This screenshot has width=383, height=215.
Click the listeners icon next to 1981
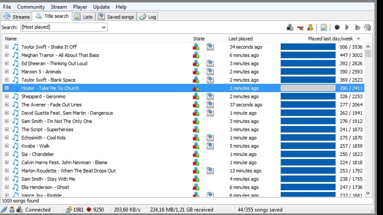(69, 210)
